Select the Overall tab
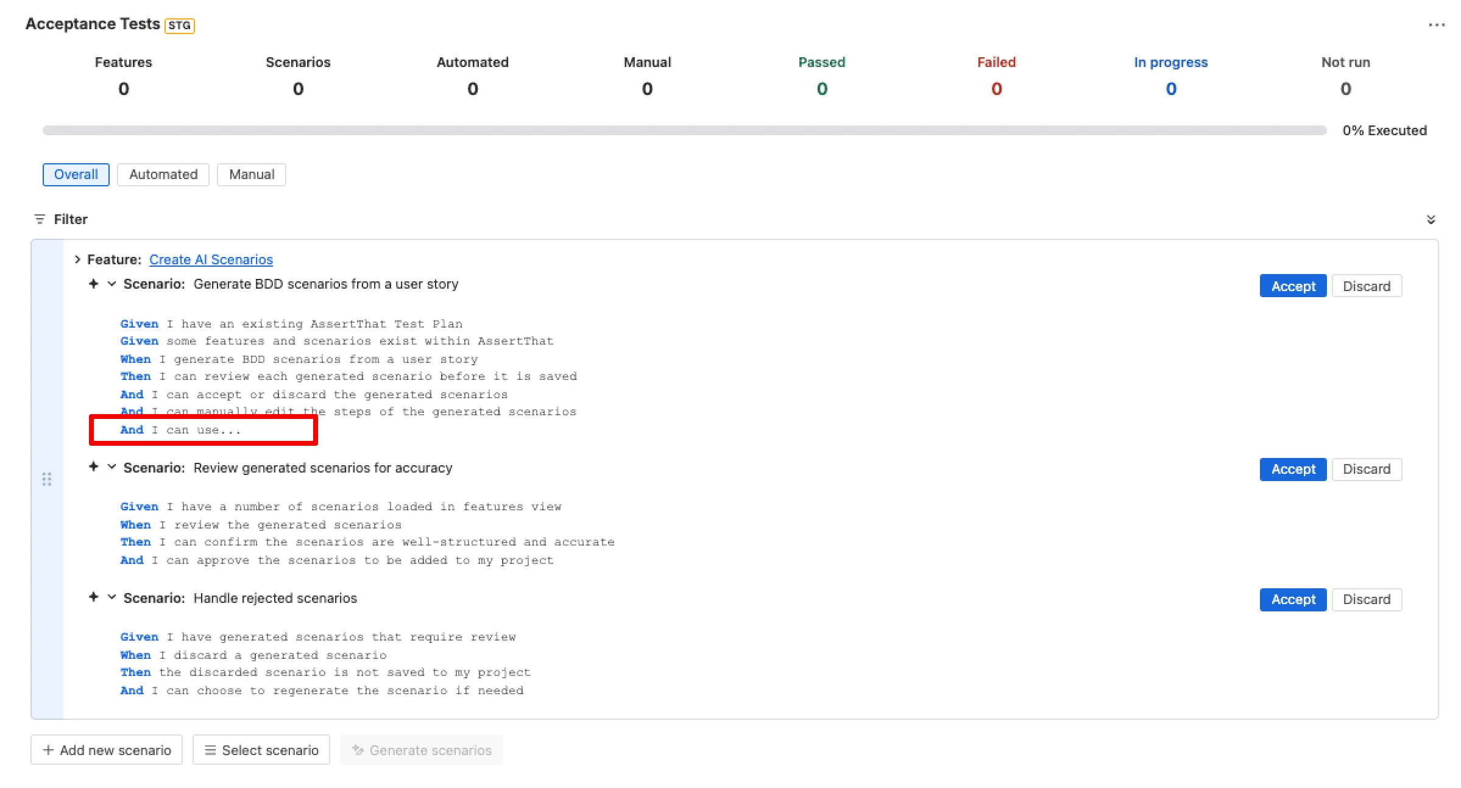1461x788 pixels. pos(76,175)
